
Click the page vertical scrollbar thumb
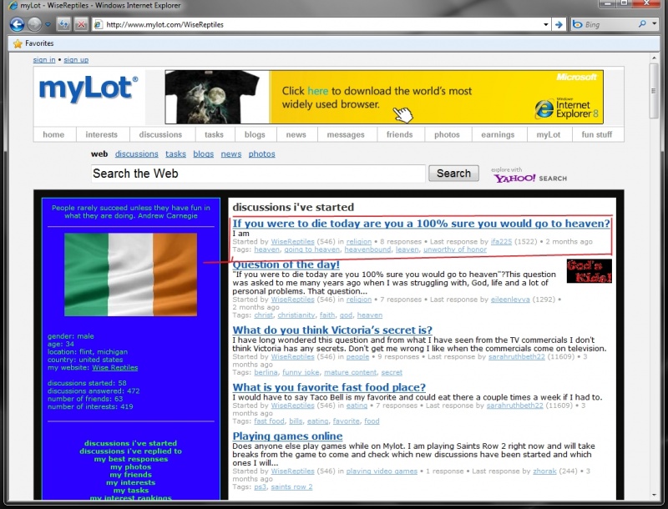[x=654, y=91]
